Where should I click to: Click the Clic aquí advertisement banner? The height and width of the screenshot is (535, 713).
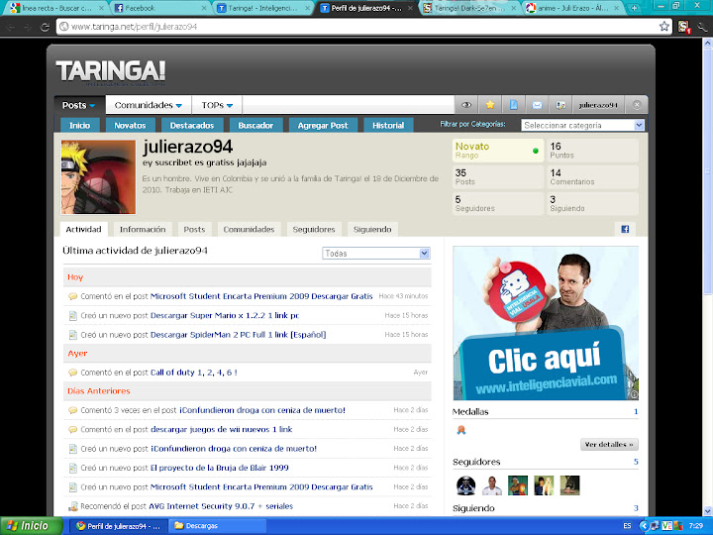tap(546, 323)
